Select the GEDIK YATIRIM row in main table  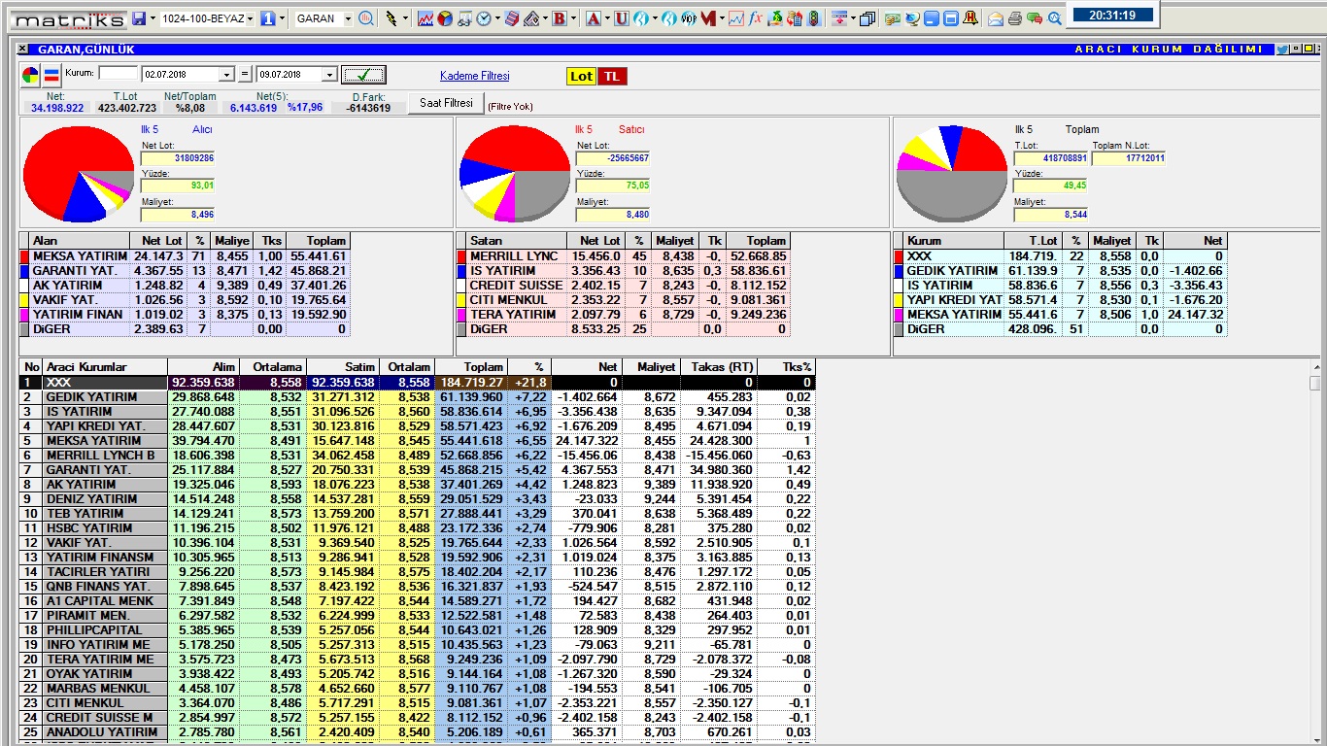(x=418, y=397)
